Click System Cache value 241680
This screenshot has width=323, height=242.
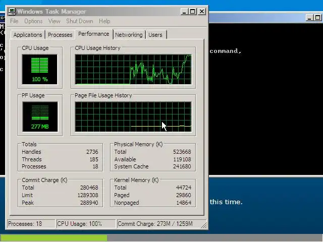(182, 166)
